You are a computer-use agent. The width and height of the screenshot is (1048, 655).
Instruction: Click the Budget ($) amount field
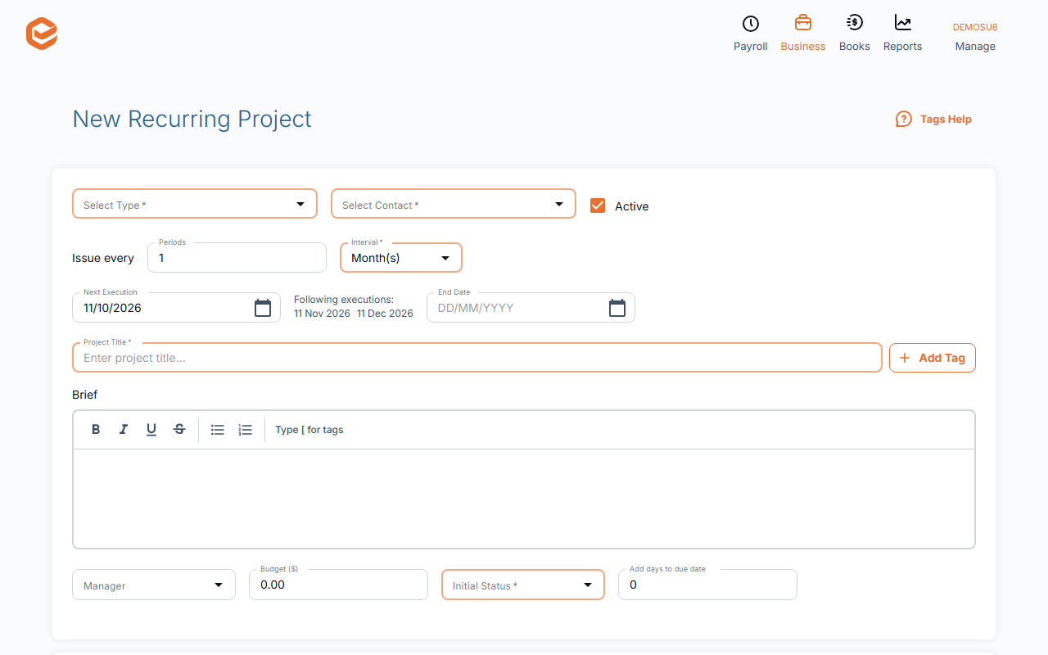point(338,585)
